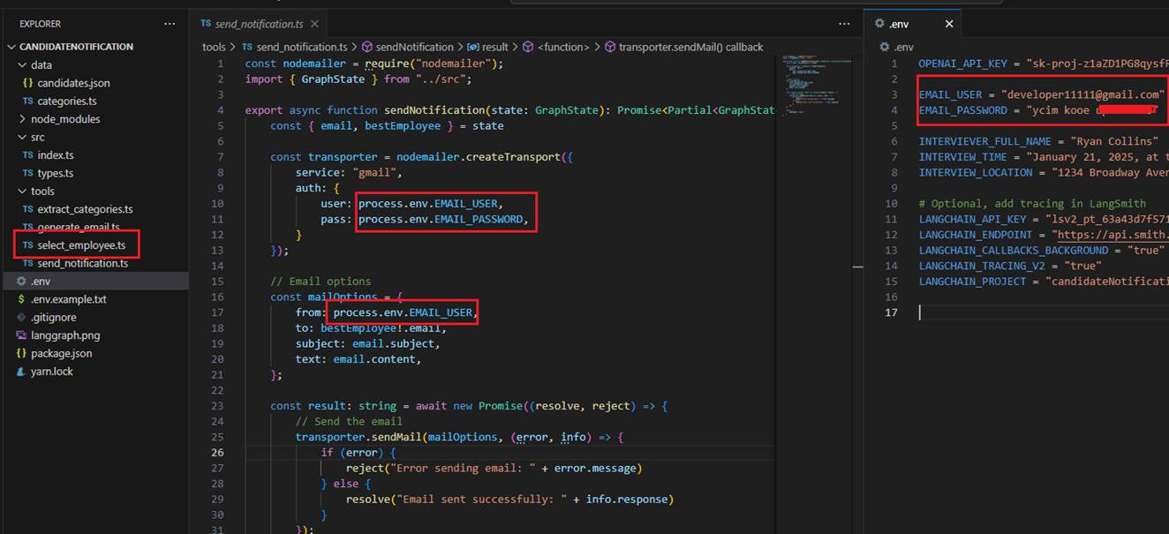Click the diamond icon beside .gitignore
1169x534 pixels.
tap(22, 317)
